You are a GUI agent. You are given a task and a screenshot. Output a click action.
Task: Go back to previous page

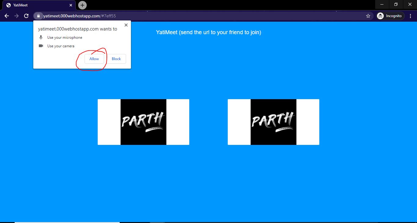[x=7, y=16]
